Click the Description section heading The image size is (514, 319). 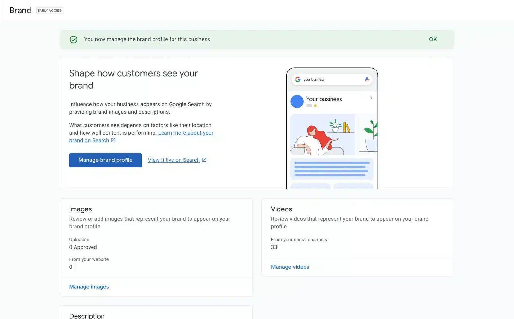point(87,316)
